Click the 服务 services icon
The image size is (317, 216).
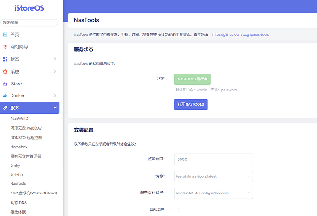[6, 108]
